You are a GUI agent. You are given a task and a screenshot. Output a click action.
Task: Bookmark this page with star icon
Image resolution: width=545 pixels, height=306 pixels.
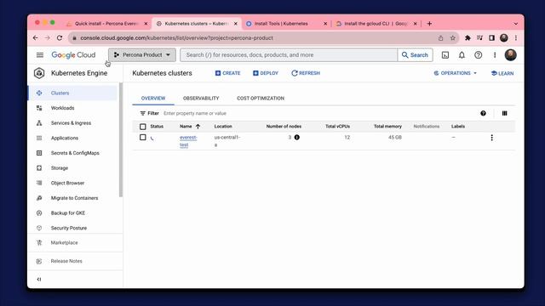point(452,38)
